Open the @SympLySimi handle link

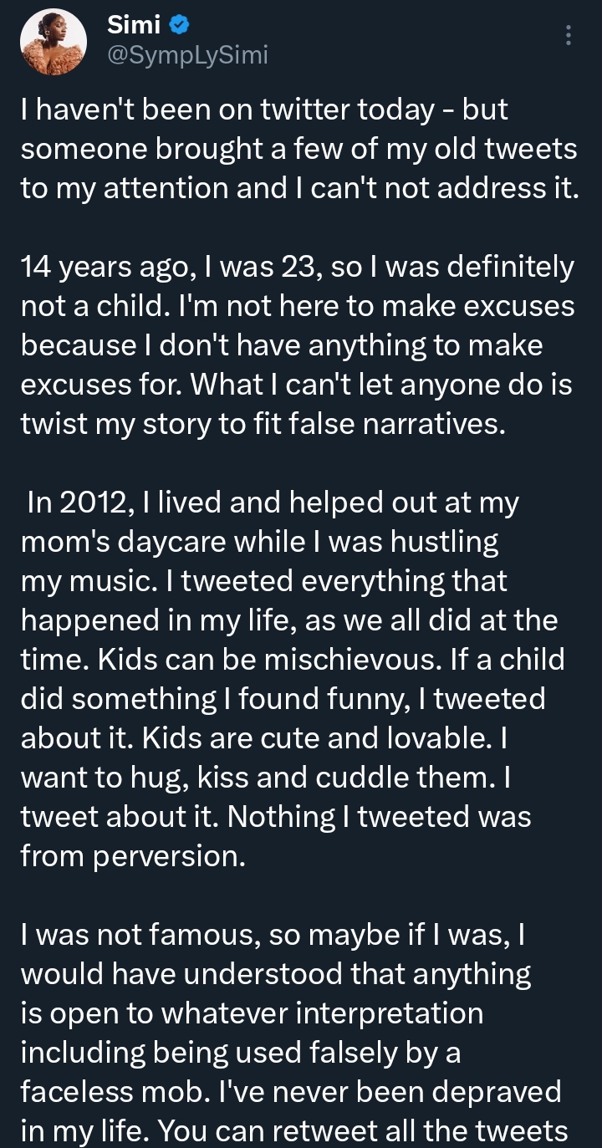[x=187, y=55]
